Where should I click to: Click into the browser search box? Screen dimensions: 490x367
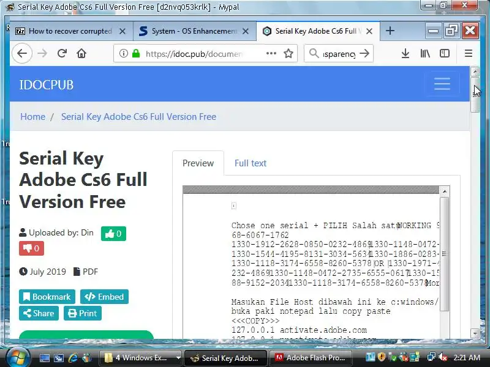pos(339,54)
